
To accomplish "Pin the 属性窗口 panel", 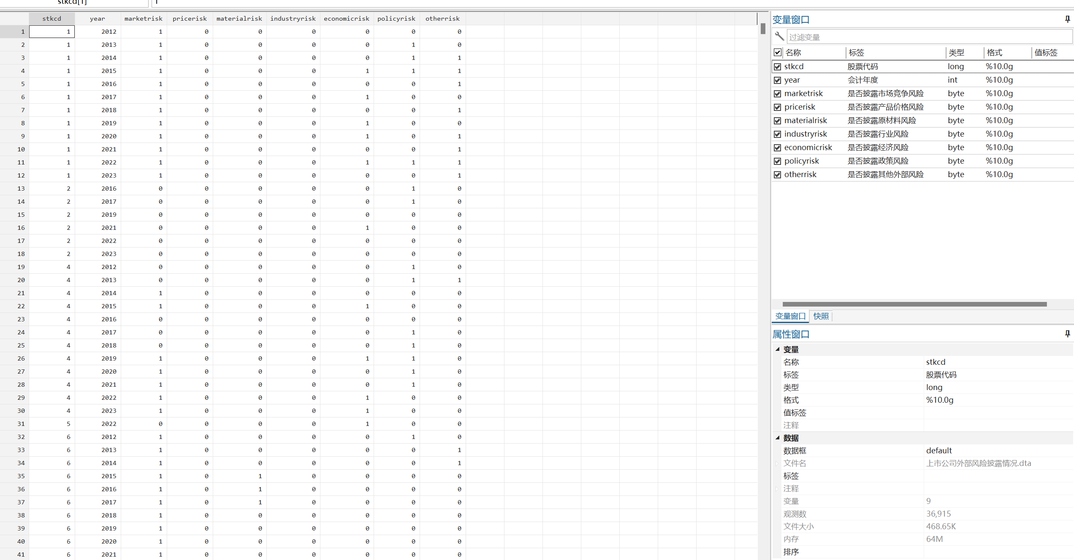I will [x=1067, y=334].
